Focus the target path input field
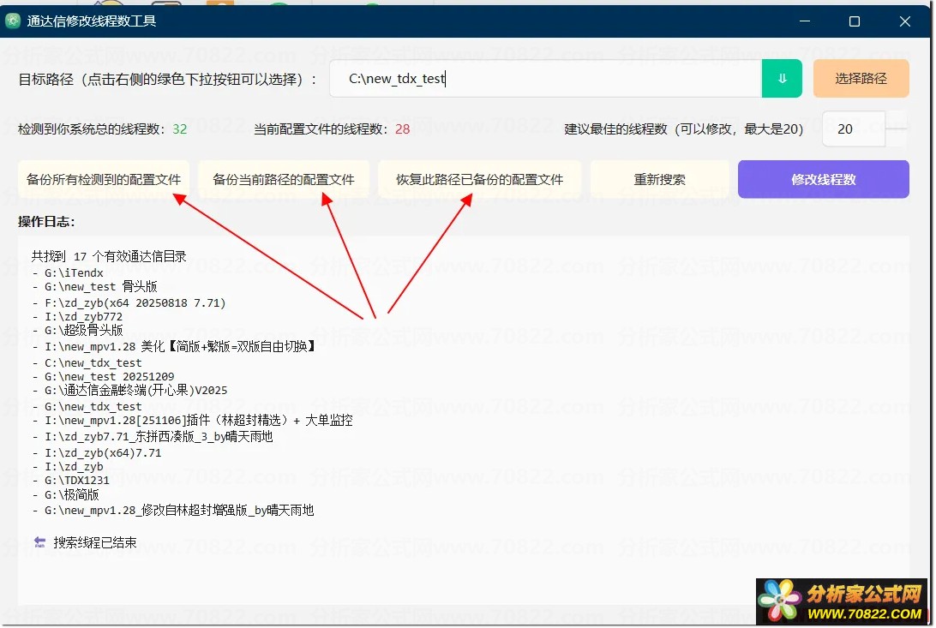 pos(549,78)
